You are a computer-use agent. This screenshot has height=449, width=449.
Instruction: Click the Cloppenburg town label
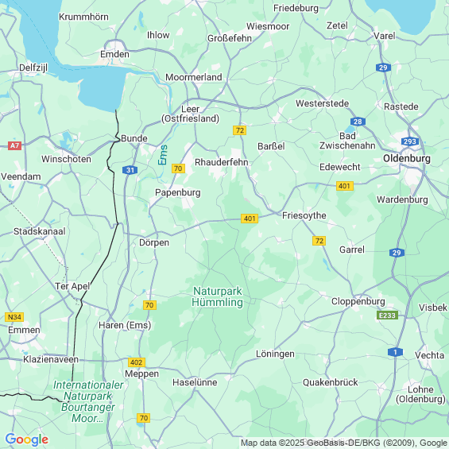click(358, 301)
